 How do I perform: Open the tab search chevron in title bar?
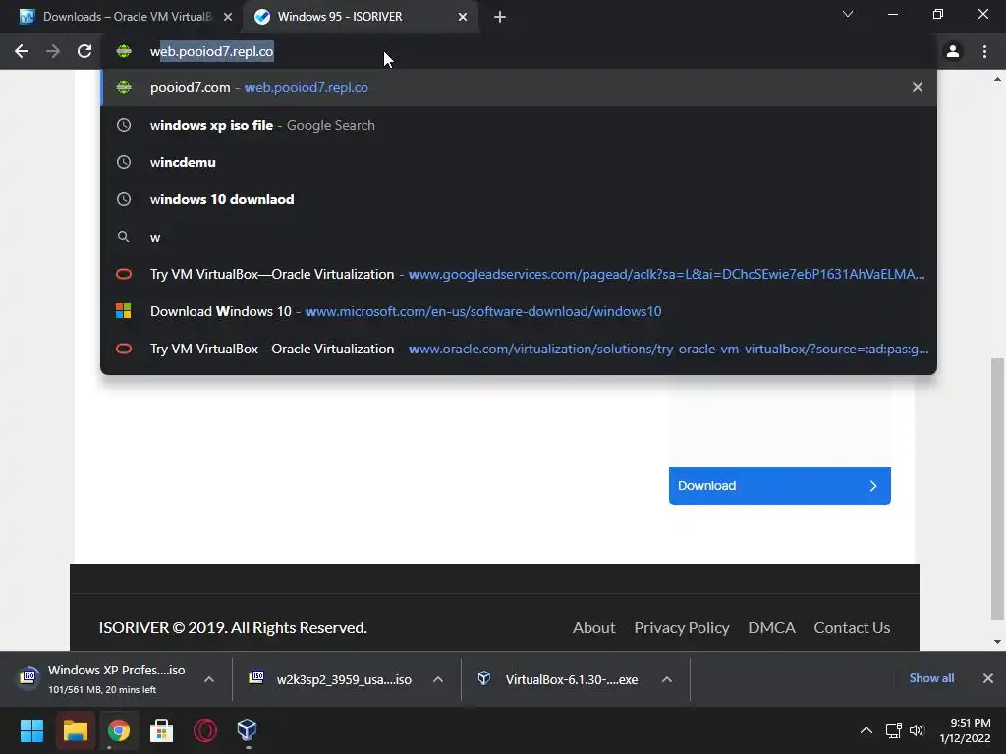(x=848, y=14)
